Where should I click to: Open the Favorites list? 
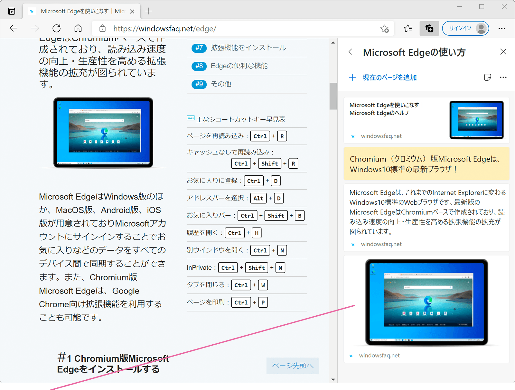point(408,29)
